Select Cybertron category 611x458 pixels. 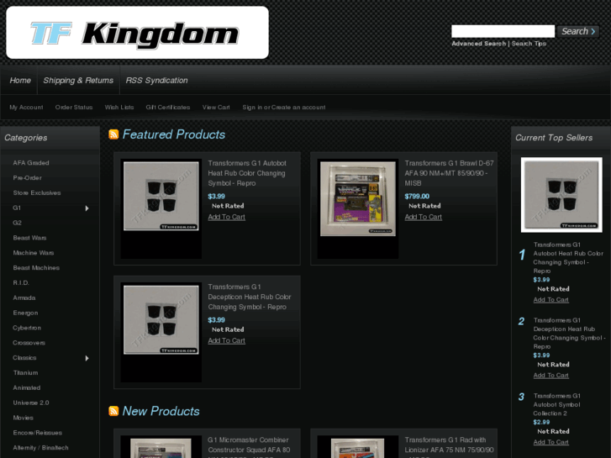[x=27, y=328]
